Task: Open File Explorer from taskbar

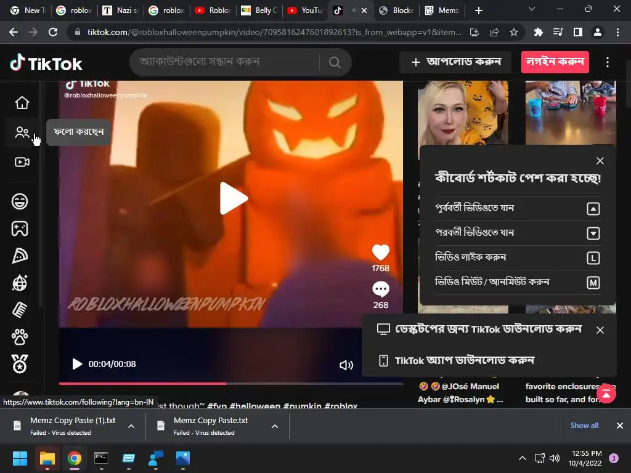Action: coord(47,458)
